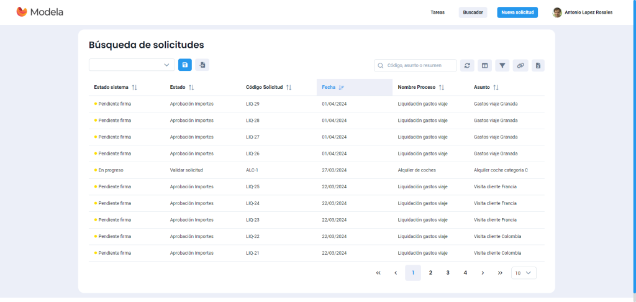This screenshot has height=302, width=636.
Task: Go to page 3 of results
Action: coord(448,273)
